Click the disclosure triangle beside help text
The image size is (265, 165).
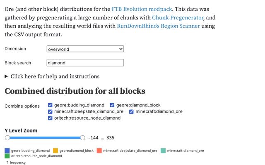pos(6,77)
